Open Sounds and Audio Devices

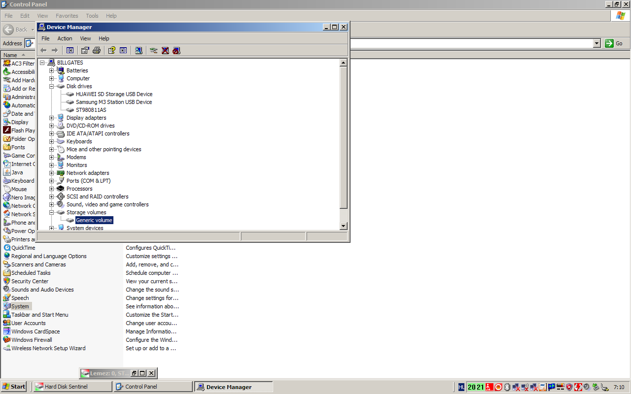[38, 290]
